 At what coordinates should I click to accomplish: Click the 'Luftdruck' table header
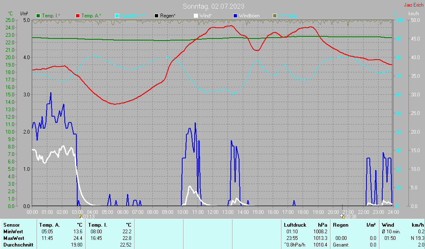pos(295,225)
